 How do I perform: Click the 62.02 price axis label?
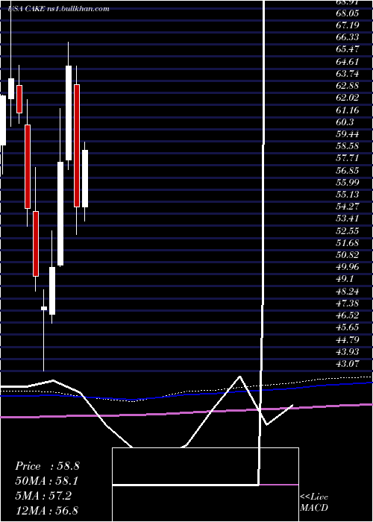coord(348,98)
